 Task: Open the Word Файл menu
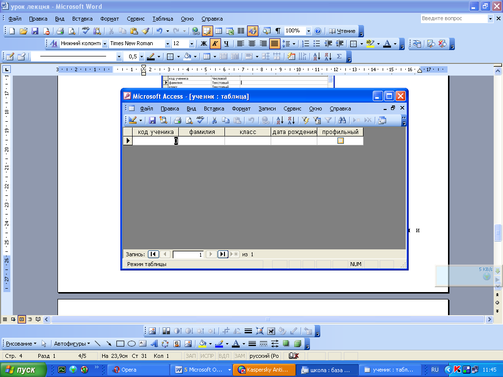click(15, 19)
